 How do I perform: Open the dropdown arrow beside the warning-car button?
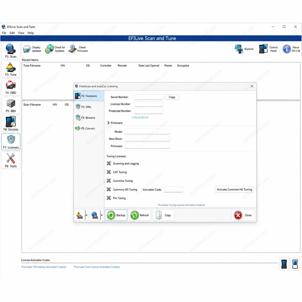tap(86, 215)
